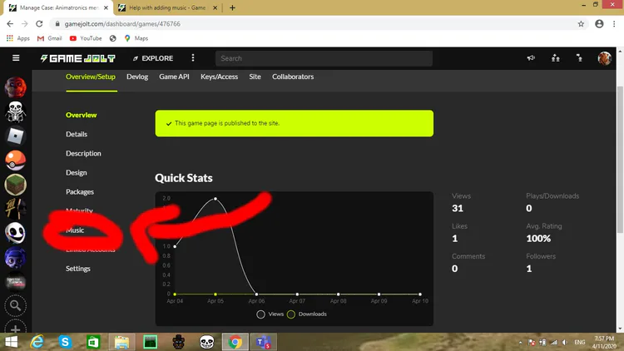Open the Gmail bookmark
The height and width of the screenshot is (351, 624).
point(49,38)
